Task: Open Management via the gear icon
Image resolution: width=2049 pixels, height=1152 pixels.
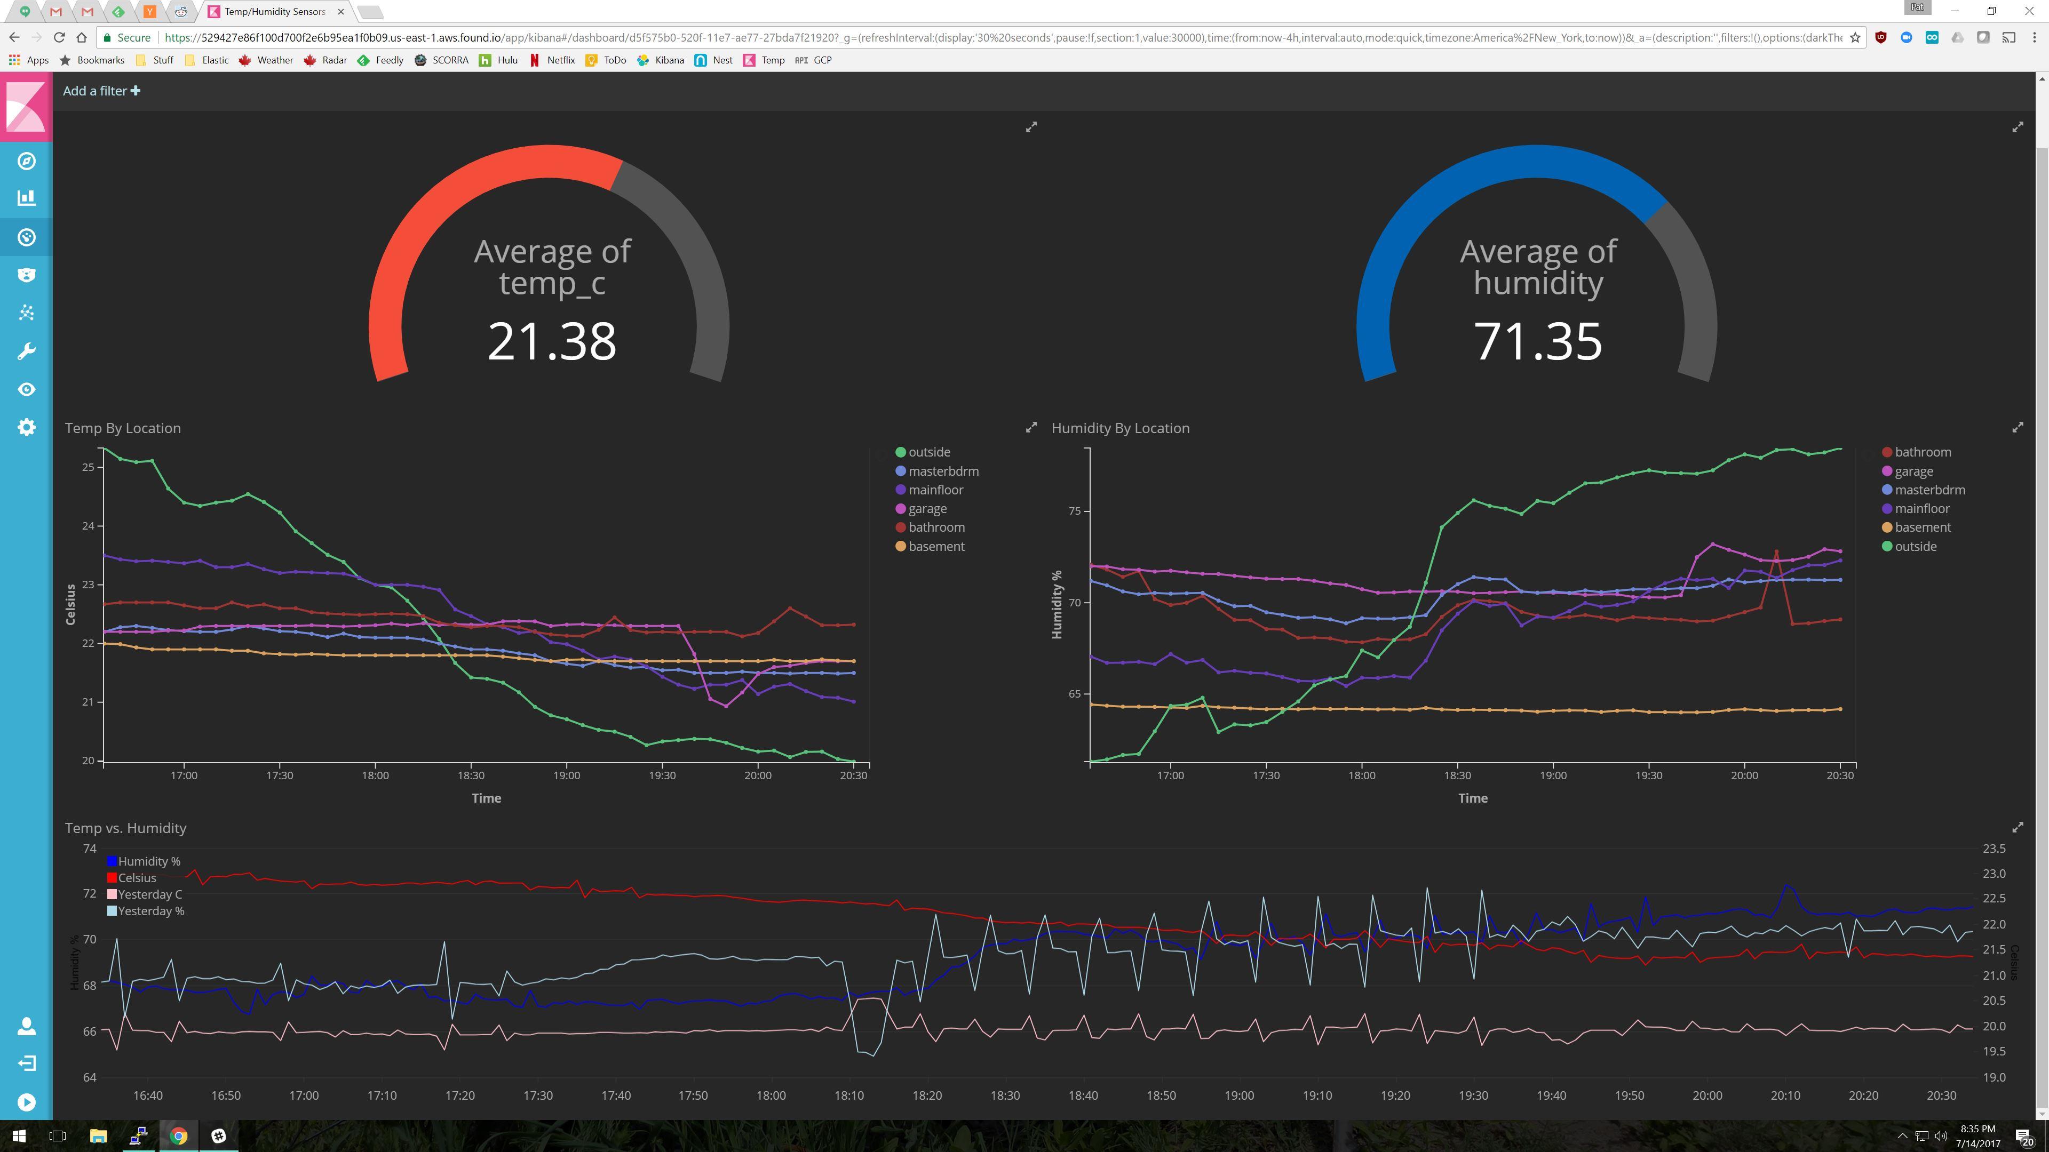Action: [x=26, y=427]
